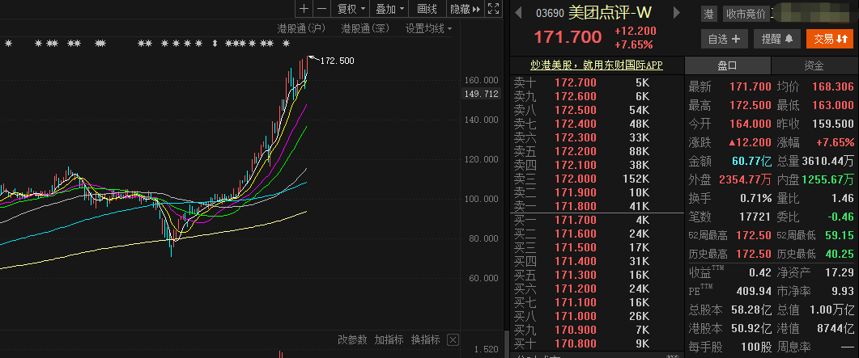Set a price alert with 提醒 bell
The image size is (859, 358).
pyautogui.click(x=777, y=39)
